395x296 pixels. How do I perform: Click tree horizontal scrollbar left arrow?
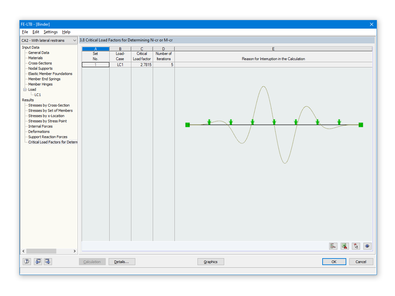[23, 251]
